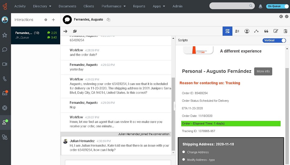Click the transfer arrow icon

click(x=65, y=31)
